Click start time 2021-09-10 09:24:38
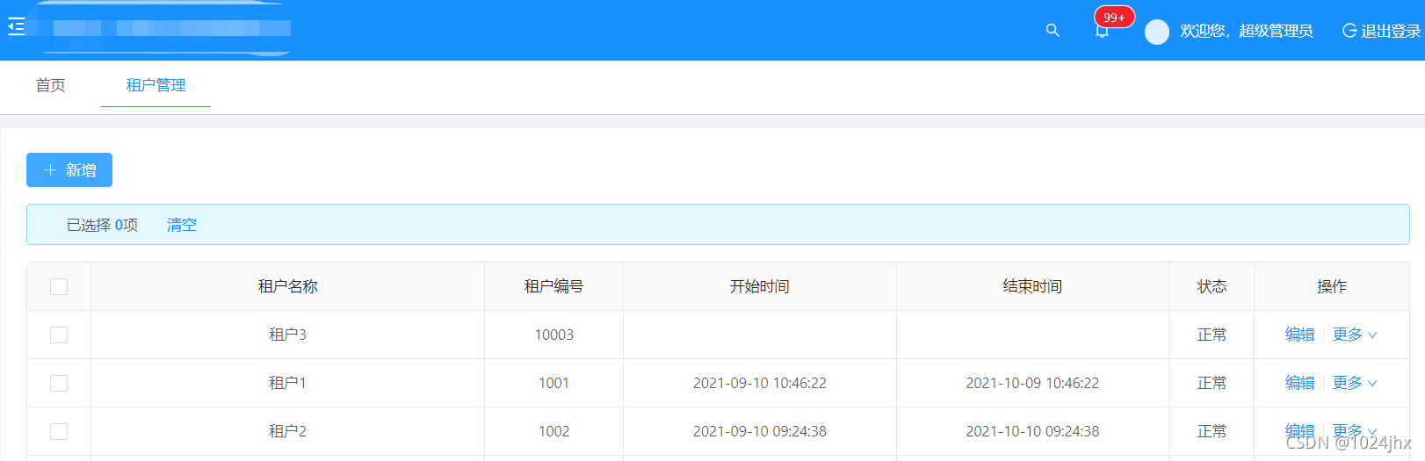 tap(760, 431)
